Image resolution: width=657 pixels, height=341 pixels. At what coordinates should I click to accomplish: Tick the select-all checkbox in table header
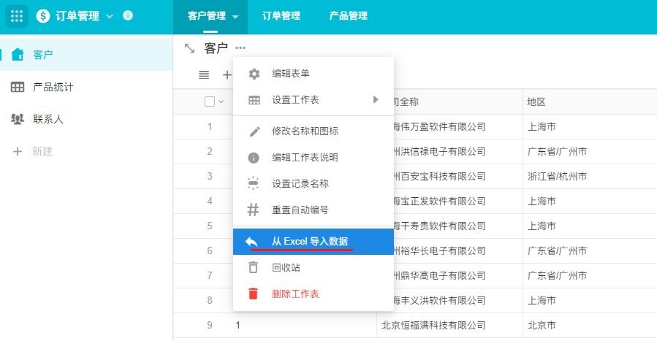210,101
